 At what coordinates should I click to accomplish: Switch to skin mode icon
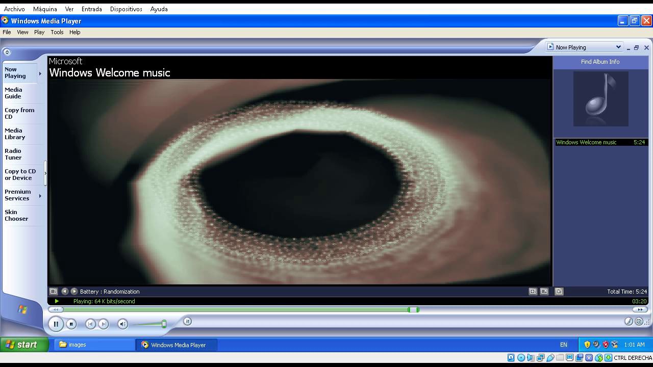(x=639, y=321)
